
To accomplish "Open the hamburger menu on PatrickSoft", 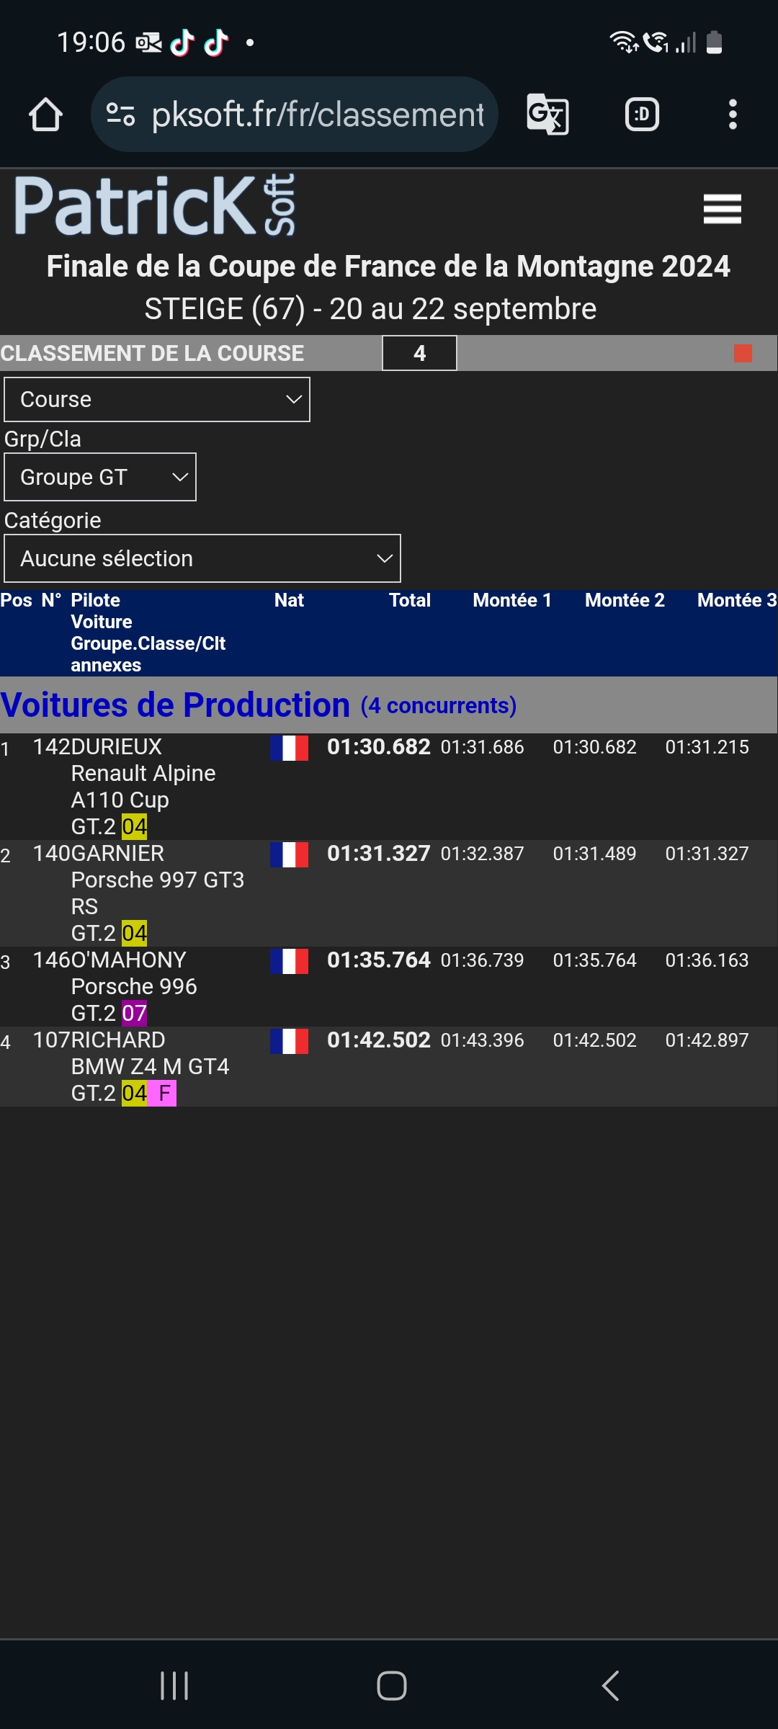I will (x=722, y=209).
